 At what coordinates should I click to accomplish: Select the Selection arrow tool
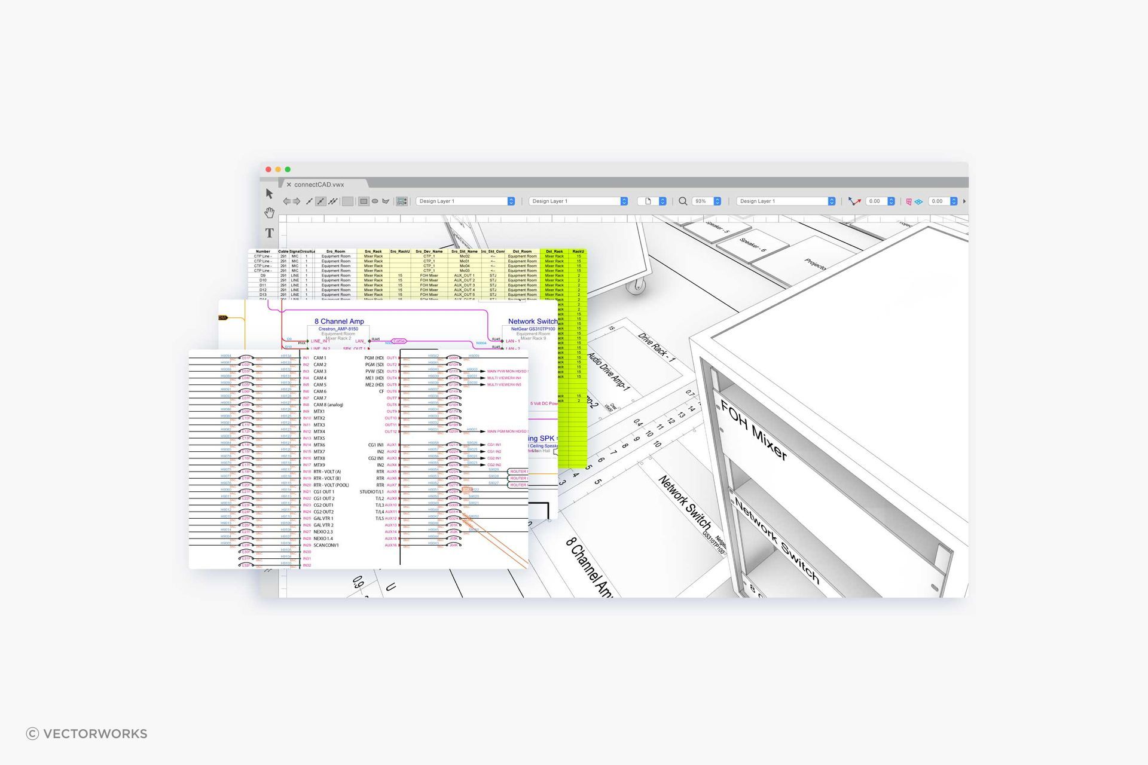[269, 194]
